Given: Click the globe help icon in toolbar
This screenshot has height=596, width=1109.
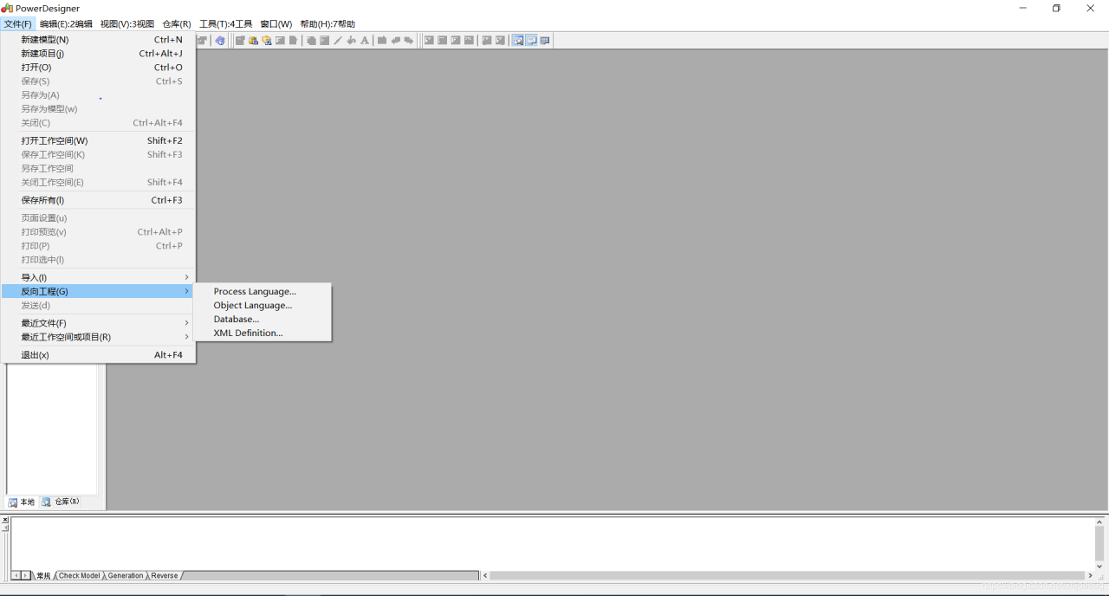Looking at the screenshot, I should pyautogui.click(x=220, y=41).
